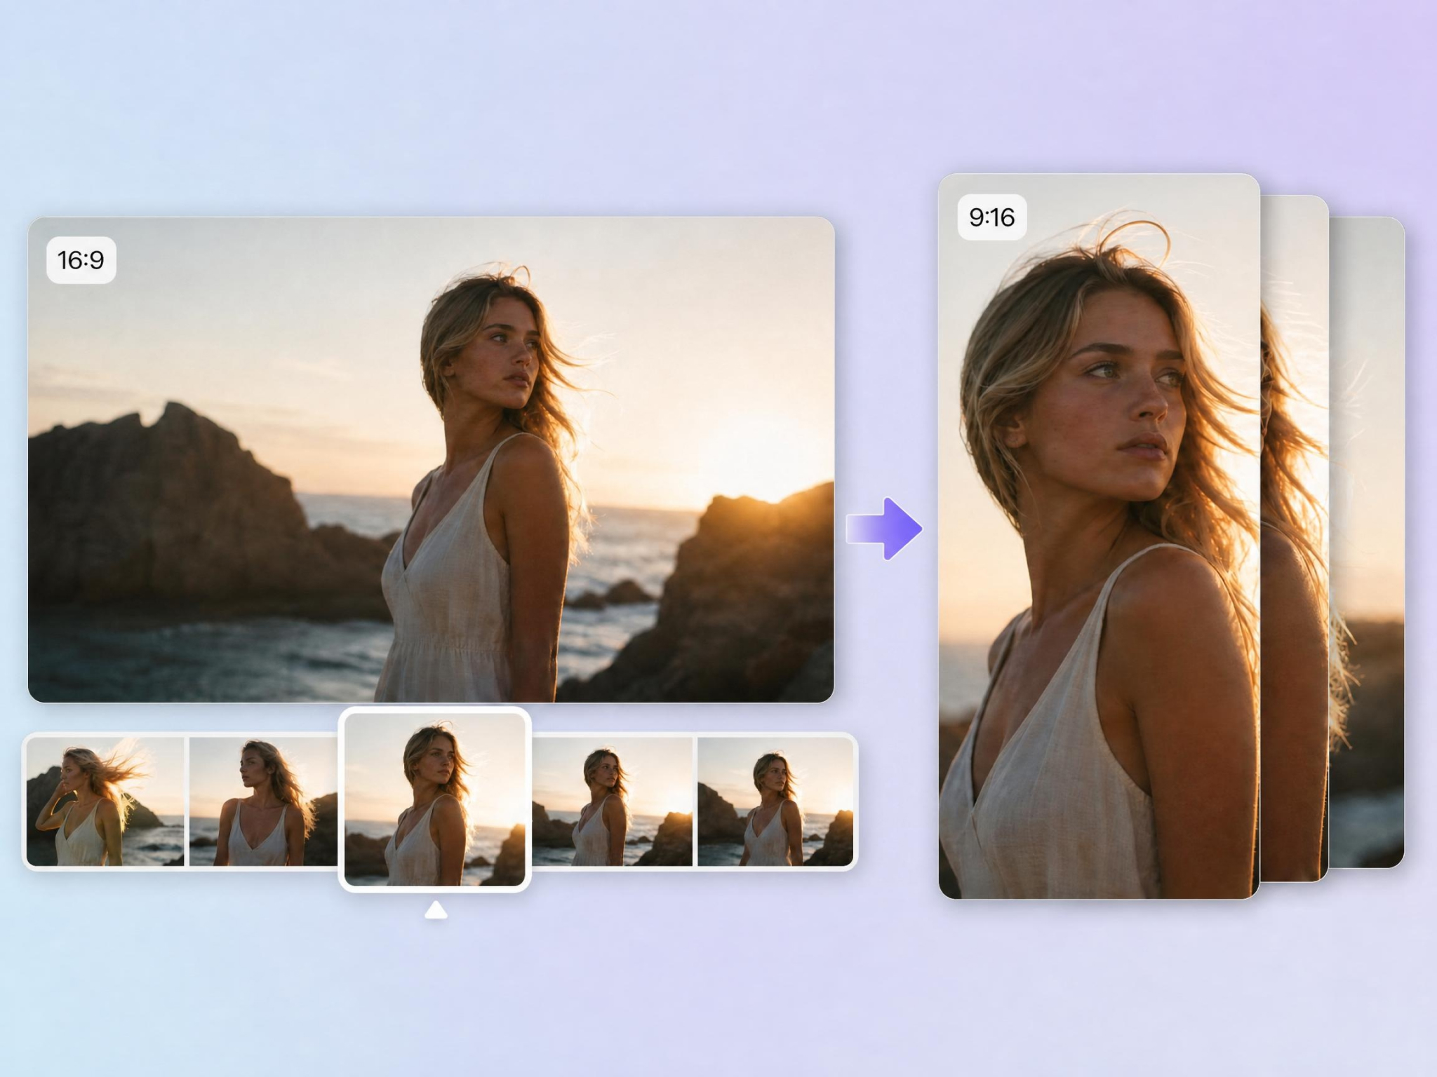The height and width of the screenshot is (1077, 1437).
Task: Open the front 9:16 portrait result card
Action: point(1099,536)
